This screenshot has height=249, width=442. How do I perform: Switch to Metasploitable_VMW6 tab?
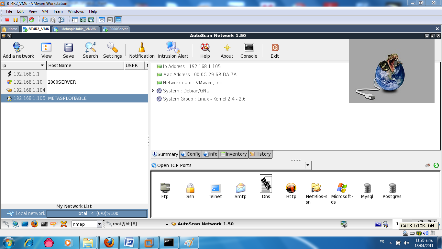(x=75, y=29)
